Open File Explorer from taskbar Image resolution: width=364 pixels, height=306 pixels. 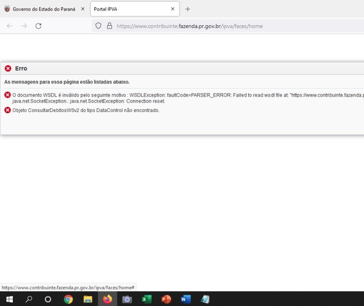88,299
